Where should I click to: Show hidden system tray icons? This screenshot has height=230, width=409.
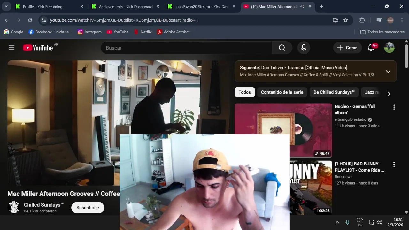coord(337,222)
